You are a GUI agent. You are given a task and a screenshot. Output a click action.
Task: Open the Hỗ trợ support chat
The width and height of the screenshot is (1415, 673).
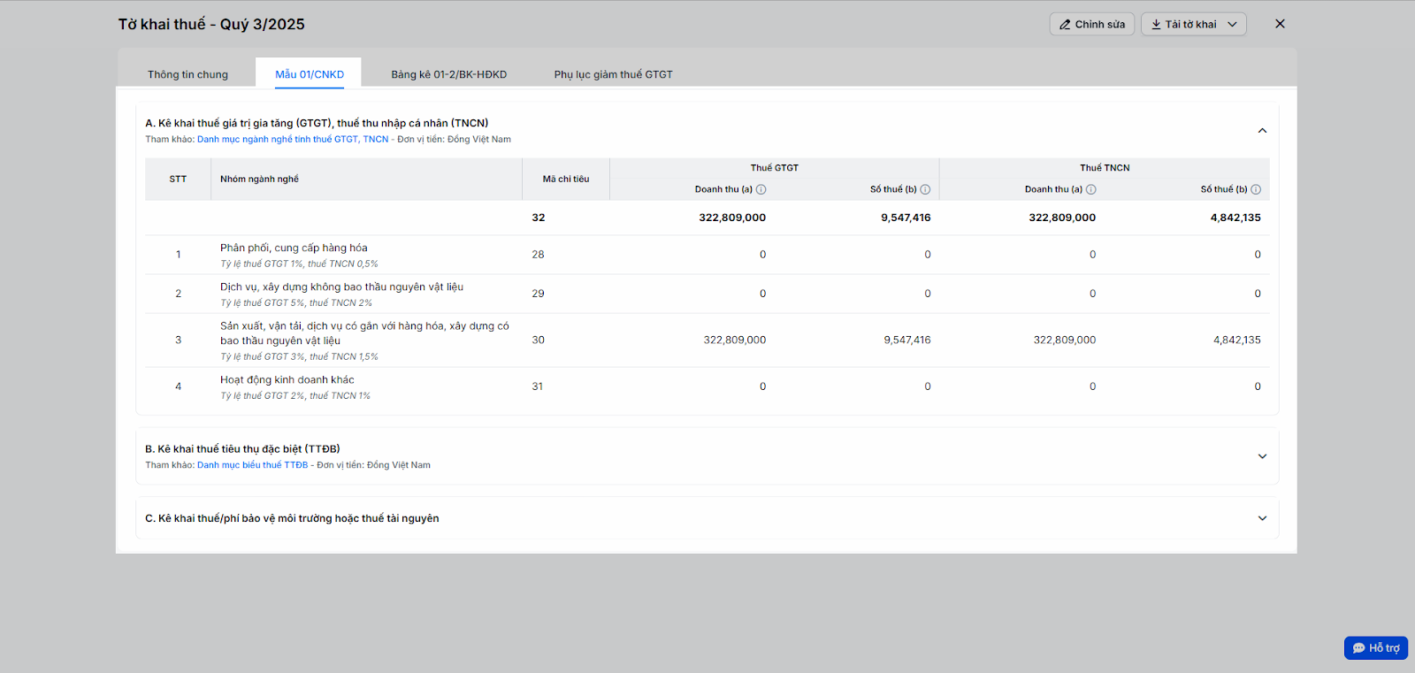point(1375,647)
